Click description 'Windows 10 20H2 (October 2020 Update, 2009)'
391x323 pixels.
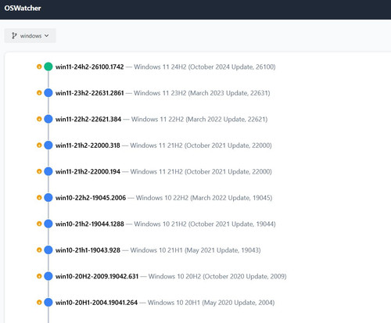coord(217,276)
